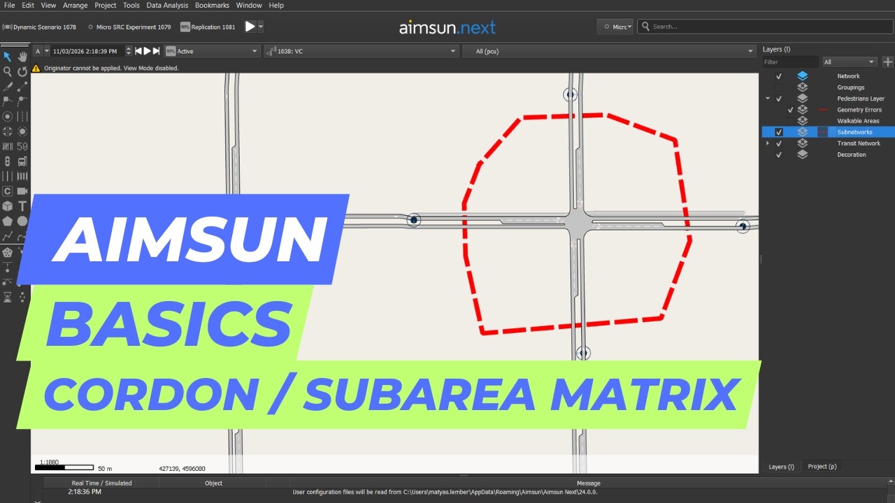Select the circular detector node tool
This screenshot has height=503, width=895.
[8, 116]
